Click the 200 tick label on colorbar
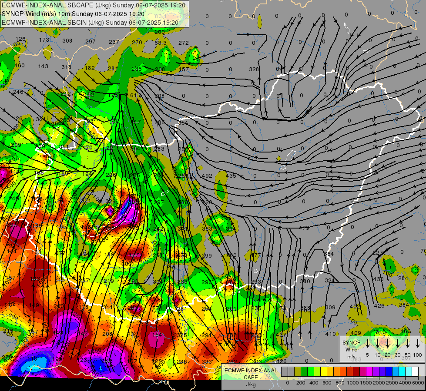This screenshot has height=391, width=426. click(x=301, y=383)
